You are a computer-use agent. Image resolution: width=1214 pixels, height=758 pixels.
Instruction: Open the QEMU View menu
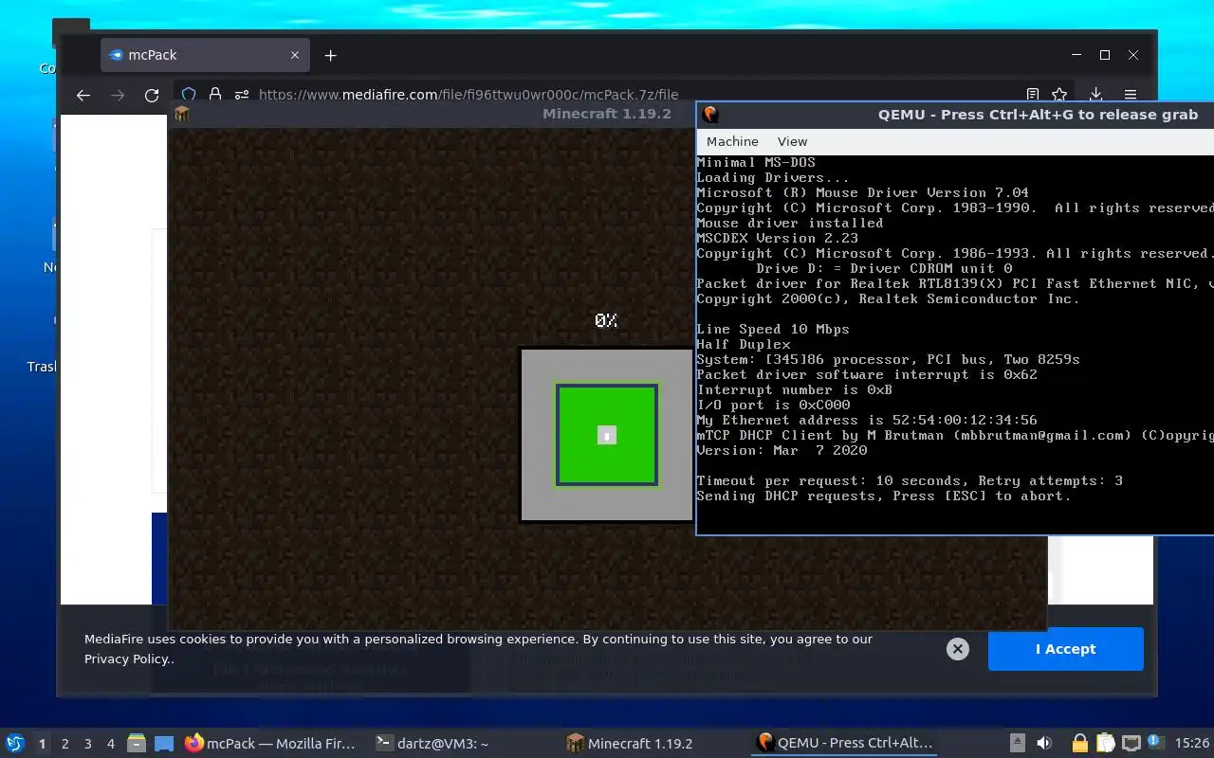point(792,141)
